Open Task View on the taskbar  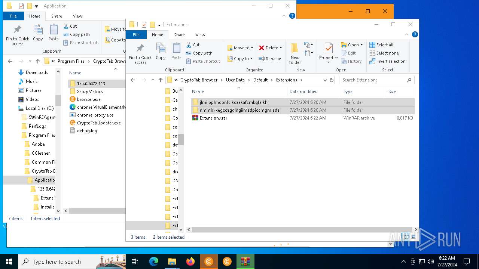tap(135, 262)
